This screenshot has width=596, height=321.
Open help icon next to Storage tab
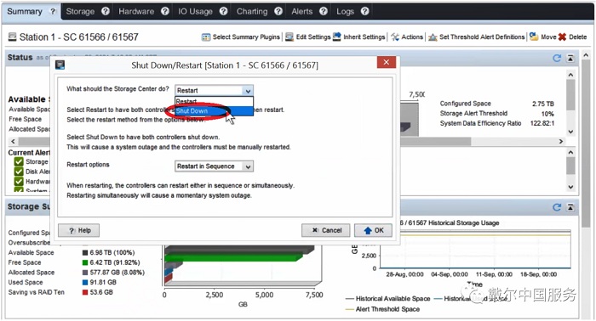pos(106,11)
